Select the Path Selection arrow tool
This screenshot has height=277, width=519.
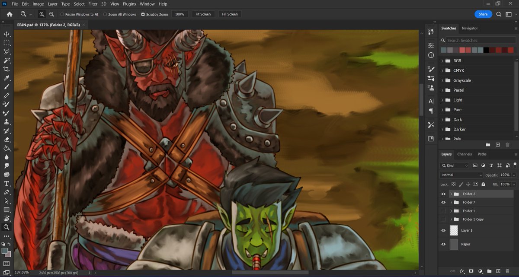6,201
